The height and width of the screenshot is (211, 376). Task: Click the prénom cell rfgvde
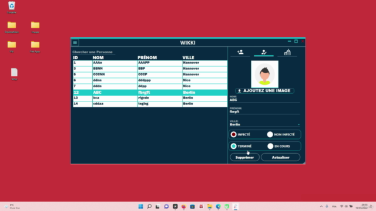coord(160,98)
